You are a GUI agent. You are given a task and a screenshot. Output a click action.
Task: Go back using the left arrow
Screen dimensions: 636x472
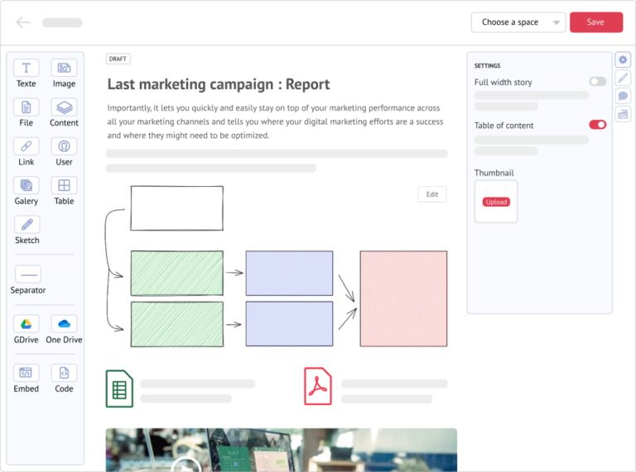click(x=23, y=22)
